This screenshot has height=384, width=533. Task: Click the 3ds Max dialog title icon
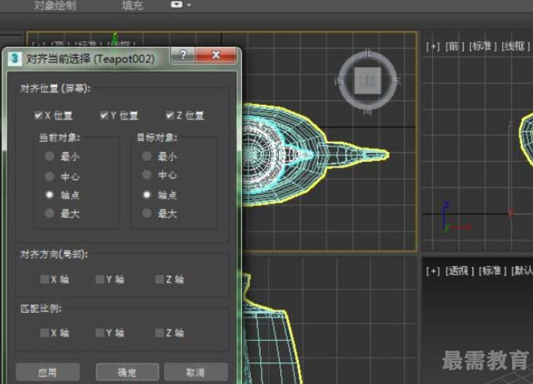14,59
